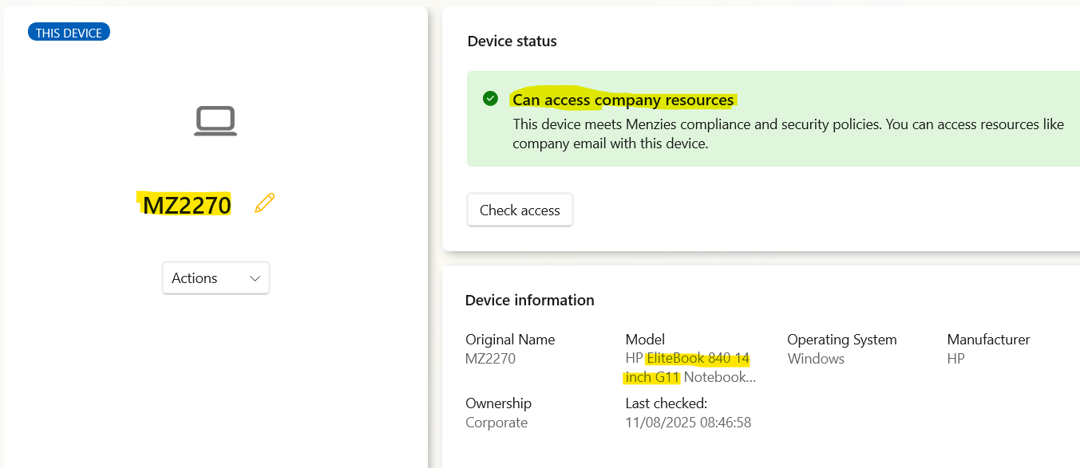Image resolution: width=1080 pixels, height=468 pixels.
Task: Click the green checkmark status icon
Action: tap(491, 99)
